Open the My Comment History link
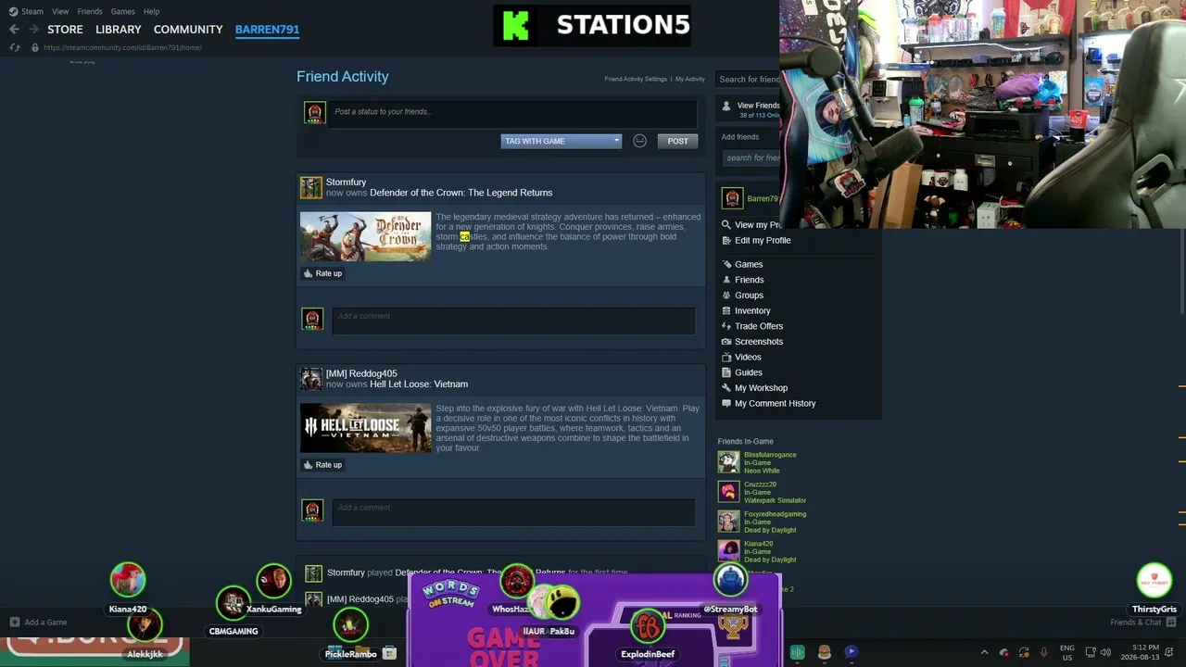The width and height of the screenshot is (1186, 667). (776, 404)
